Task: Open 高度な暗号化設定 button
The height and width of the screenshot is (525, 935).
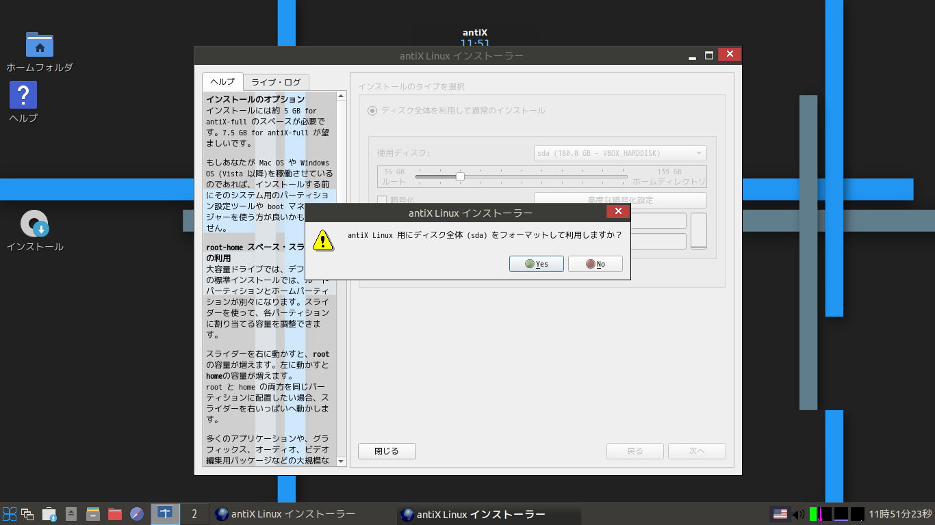Action: coord(620,200)
